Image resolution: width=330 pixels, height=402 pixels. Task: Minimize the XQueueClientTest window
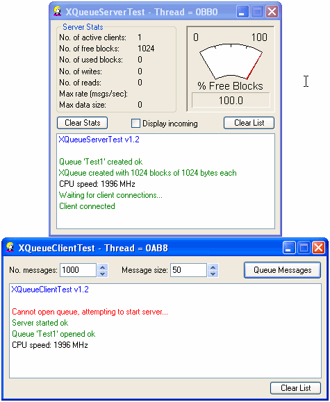click(290, 248)
